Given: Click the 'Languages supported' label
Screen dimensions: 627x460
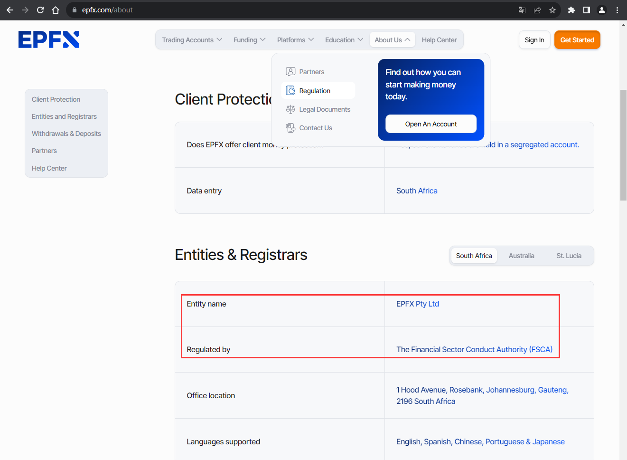Looking at the screenshot, I should coord(224,442).
